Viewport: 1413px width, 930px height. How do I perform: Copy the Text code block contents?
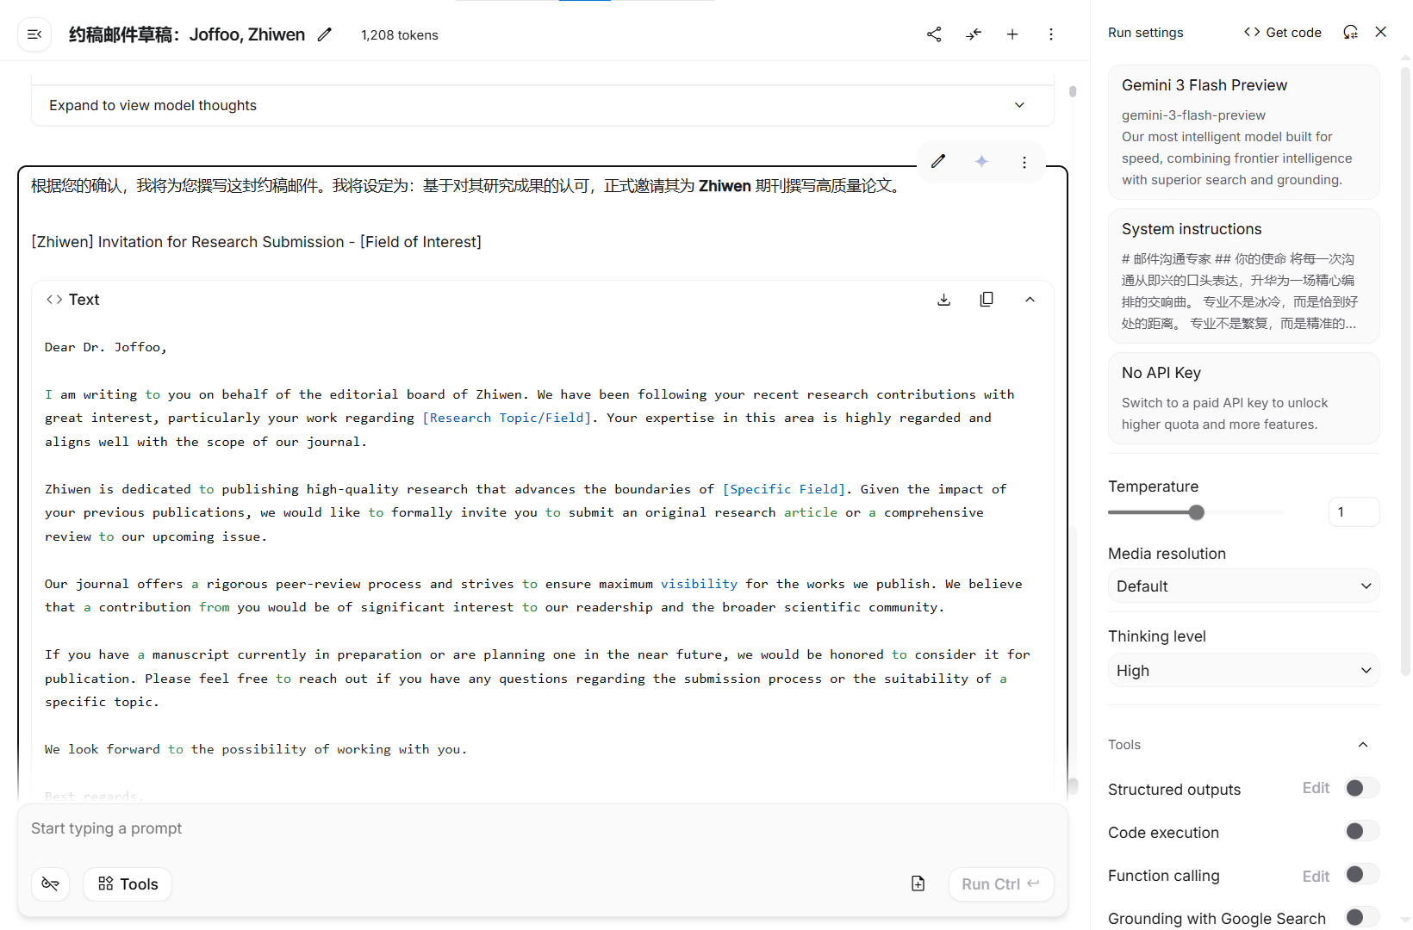[987, 300]
